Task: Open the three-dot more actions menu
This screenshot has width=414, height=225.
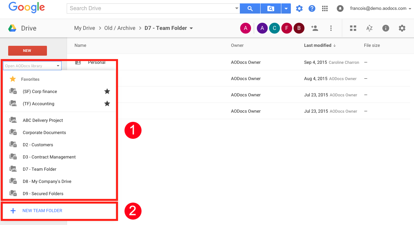Action: pyautogui.click(x=331, y=28)
